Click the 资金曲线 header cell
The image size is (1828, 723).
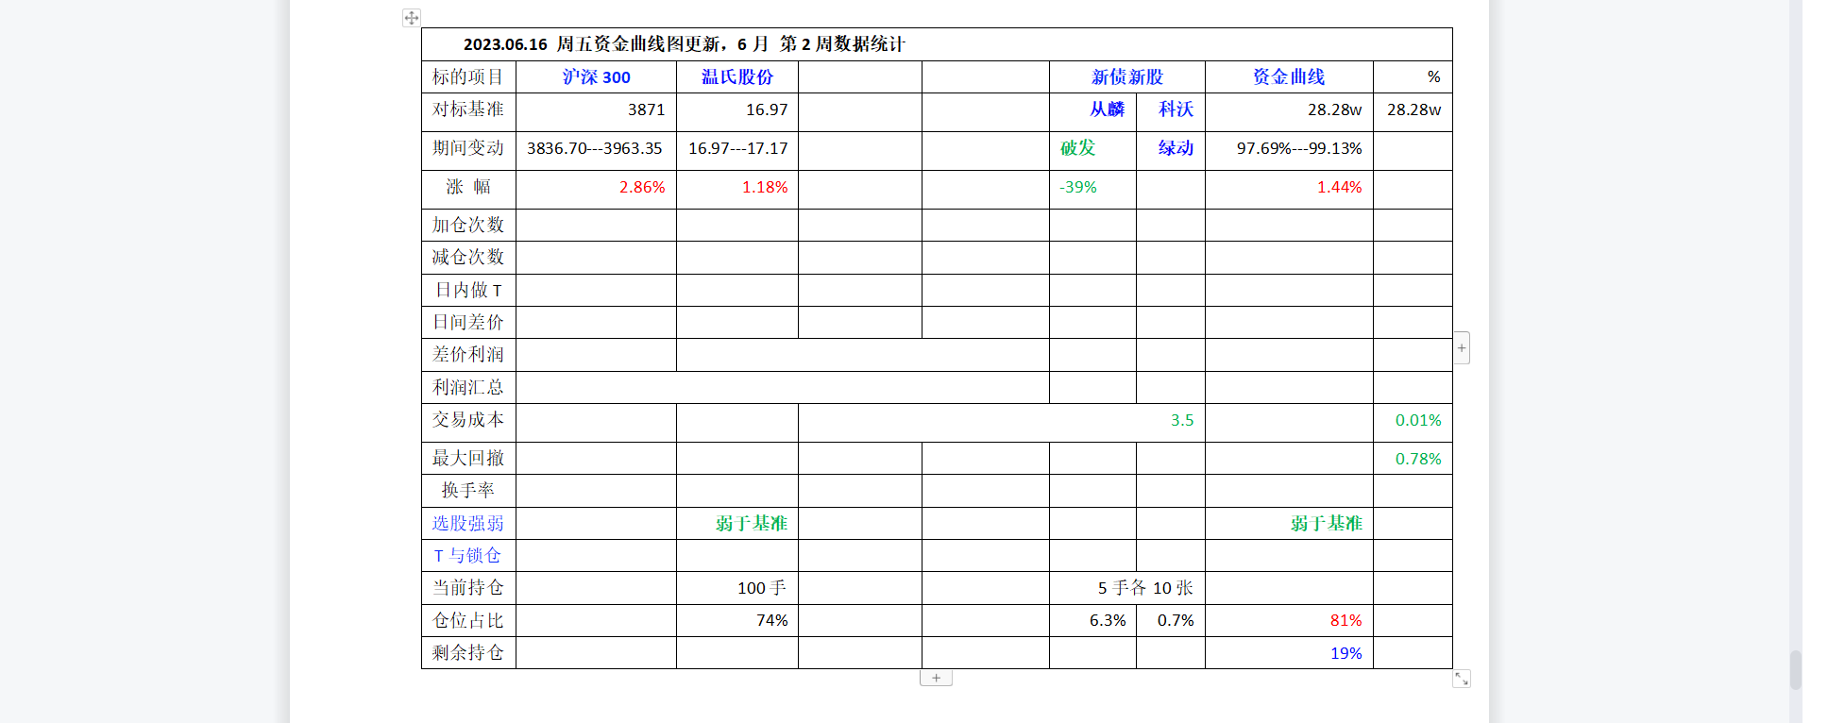pyautogui.click(x=1288, y=77)
